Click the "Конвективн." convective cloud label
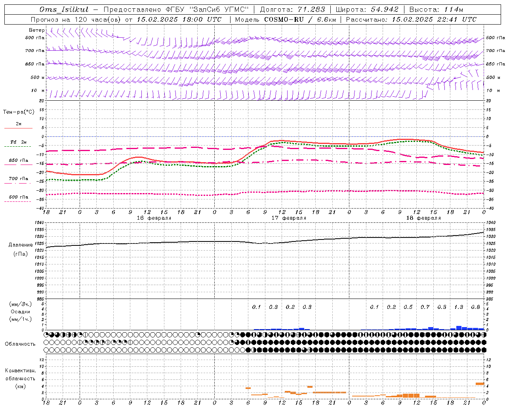This screenshot has height=406, width=507. pyautogui.click(x=20, y=371)
